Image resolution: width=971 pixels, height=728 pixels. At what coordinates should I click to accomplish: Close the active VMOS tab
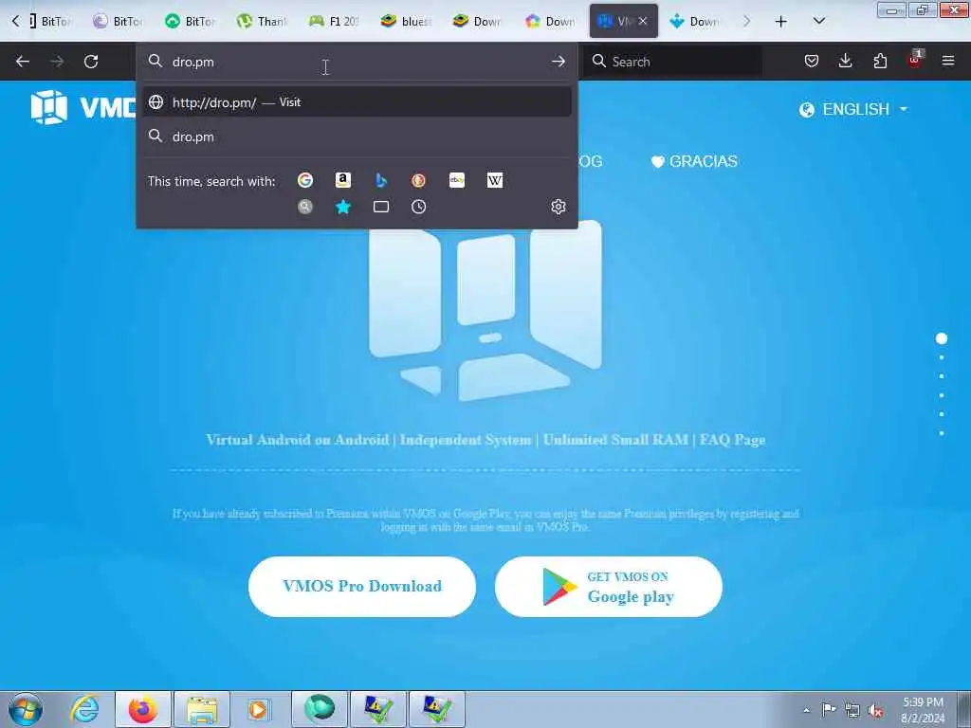[x=643, y=21]
